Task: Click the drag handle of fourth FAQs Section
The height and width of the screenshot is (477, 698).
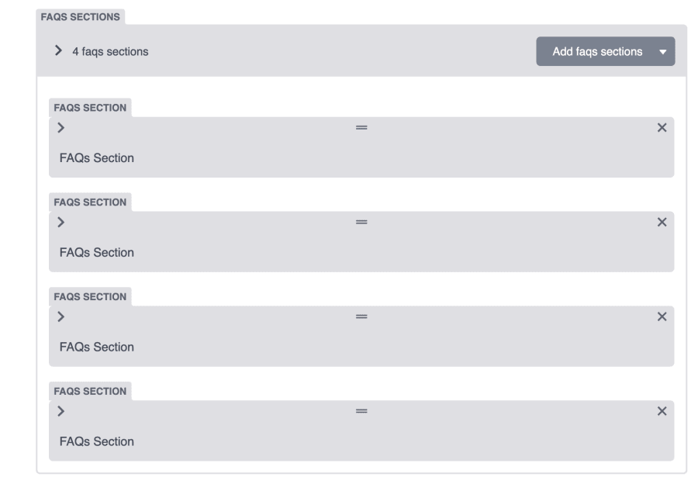Action: [361, 411]
